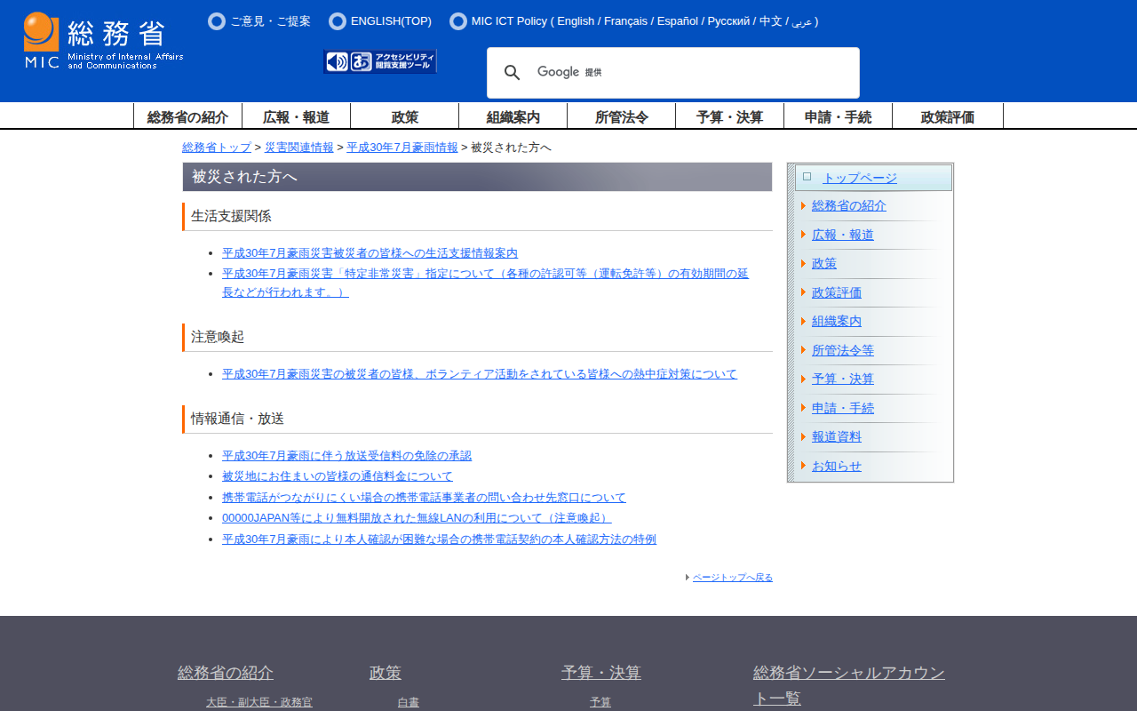1137x711 pixels.
Task: Open 平成30年7月豪雨に伴う放送受信料の免除の承認 link
Action: pyautogui.click(x=346, y=456)
